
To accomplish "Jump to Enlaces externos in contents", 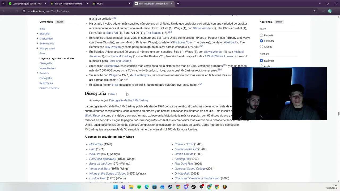I will coord(49,88).
